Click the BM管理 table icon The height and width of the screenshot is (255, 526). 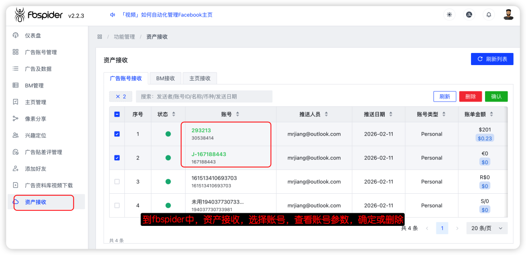click(16, 85)
